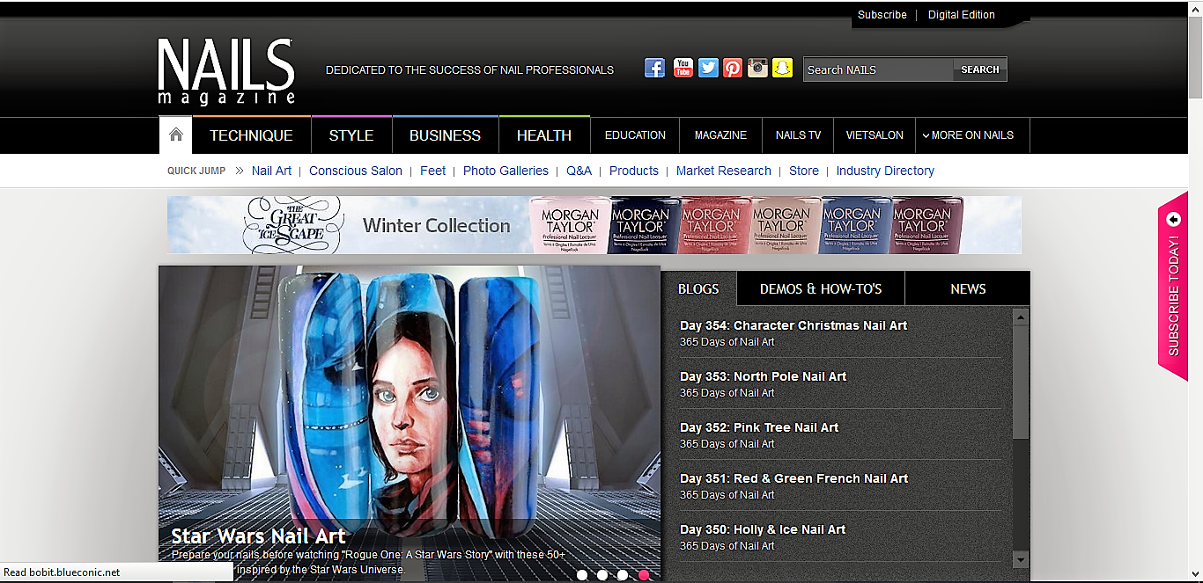Switch to the Demos & How-To's tab
Viewport: 1203px width, 583px height.
(821, 288)
